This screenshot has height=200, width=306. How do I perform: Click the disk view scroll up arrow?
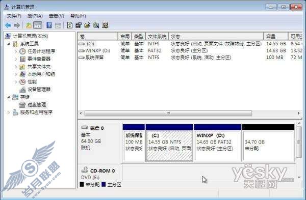[x=299, y=123]
